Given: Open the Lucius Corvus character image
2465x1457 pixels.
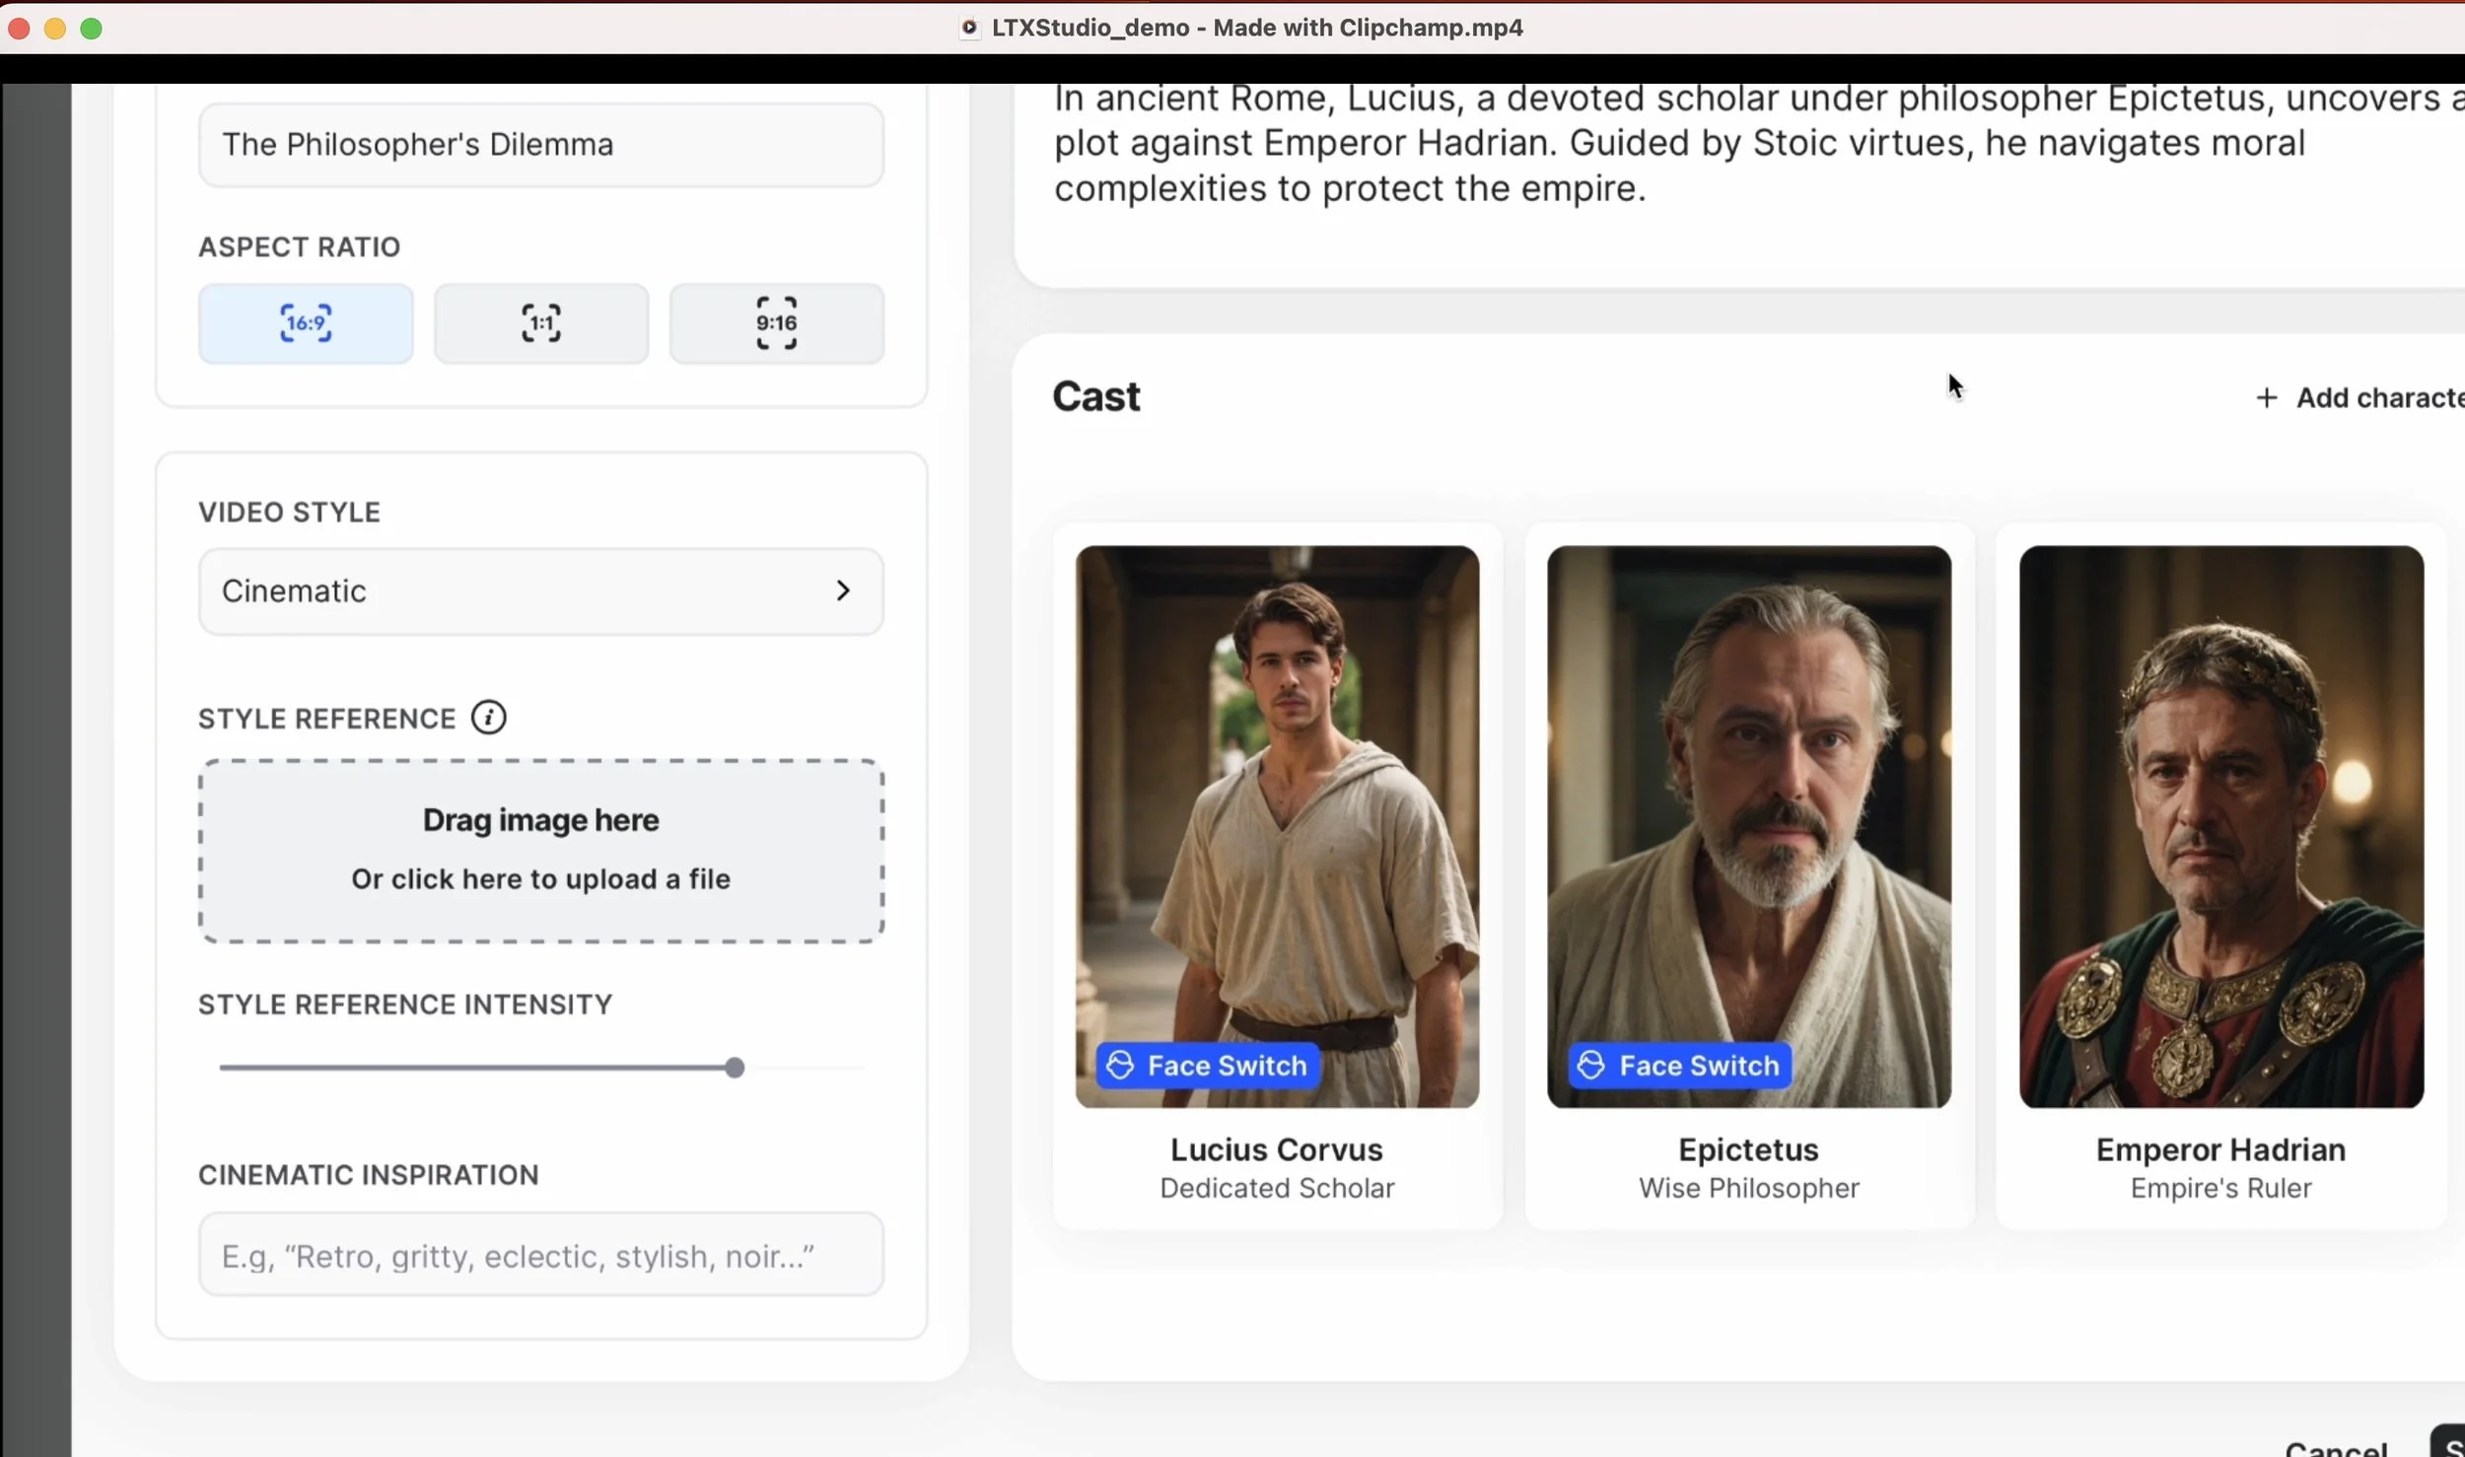Looking at the screenshot, I should coord(1277,789).
